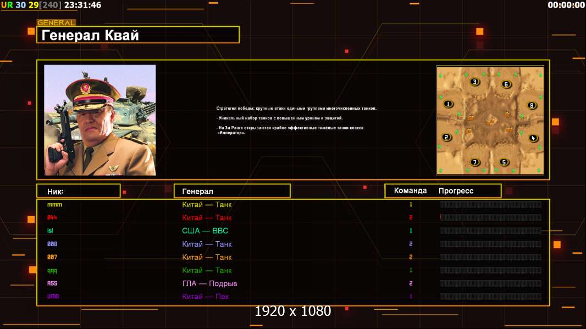586x329 pixels.
Task: Click the loading progress bar for 007
Action: (x=490, y=257)
